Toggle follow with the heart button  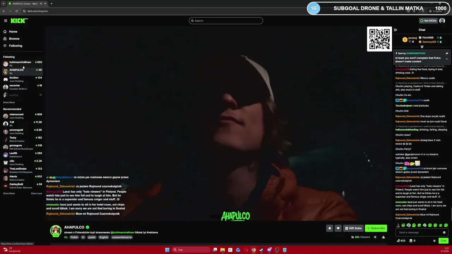338,228
